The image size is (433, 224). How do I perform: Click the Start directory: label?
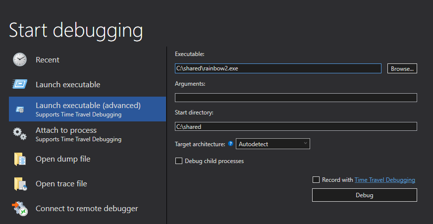click(194, 112)
